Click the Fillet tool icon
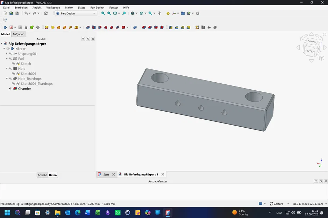 click(144, 27)
